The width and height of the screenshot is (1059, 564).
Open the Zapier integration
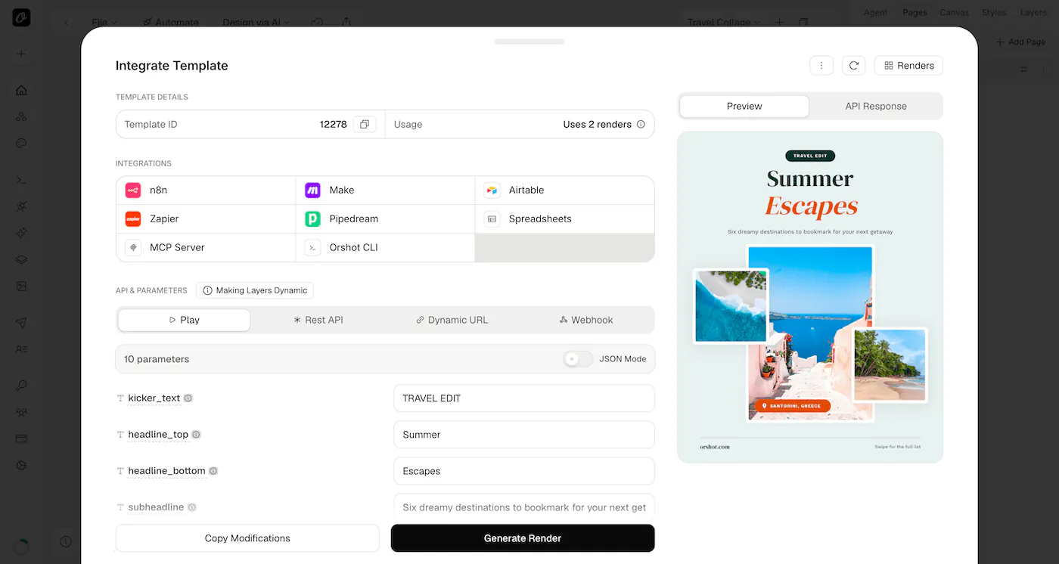(x=206, y=218)
